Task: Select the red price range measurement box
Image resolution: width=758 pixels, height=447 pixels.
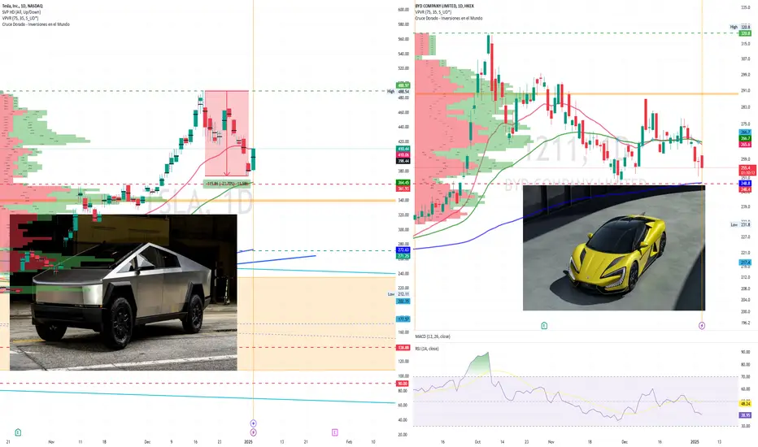Action: click(227, 133)
